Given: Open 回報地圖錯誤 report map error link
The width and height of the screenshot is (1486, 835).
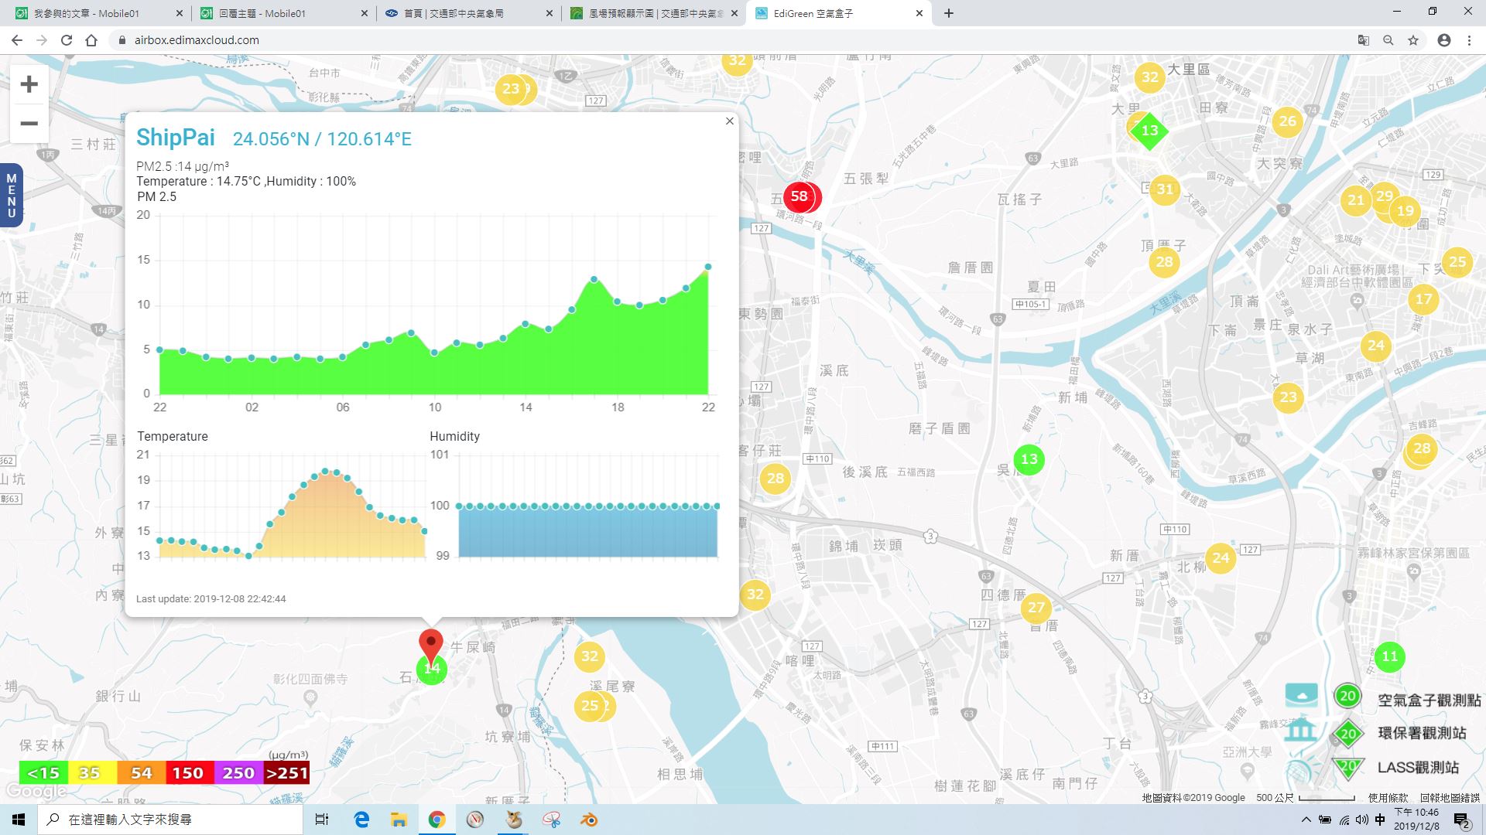Looking at the screenshot, I should [1450, 798].
